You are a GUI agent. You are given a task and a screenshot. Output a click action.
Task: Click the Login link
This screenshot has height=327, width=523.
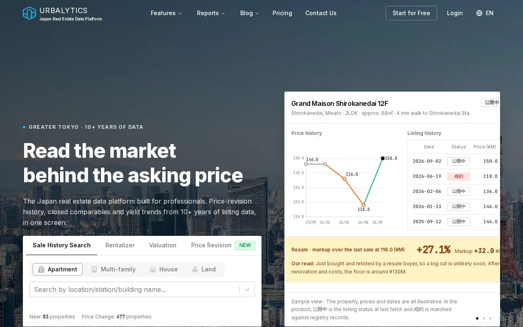[455, 13]
